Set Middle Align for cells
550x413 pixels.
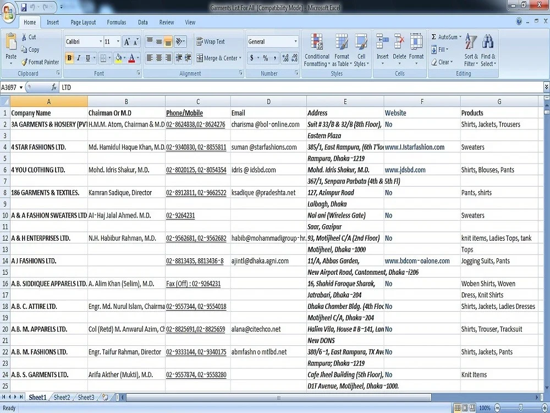click(x=159, y=42)
